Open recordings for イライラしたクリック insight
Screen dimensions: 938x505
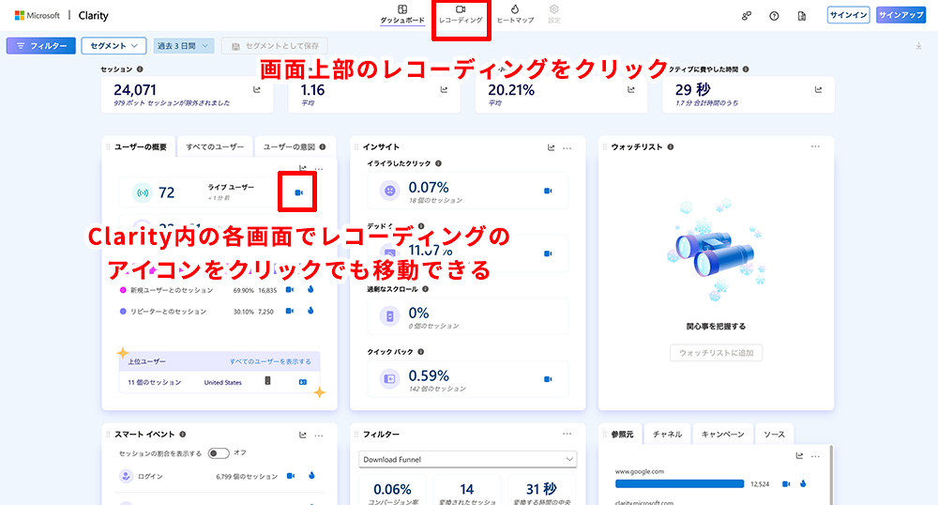click(547, 191)
